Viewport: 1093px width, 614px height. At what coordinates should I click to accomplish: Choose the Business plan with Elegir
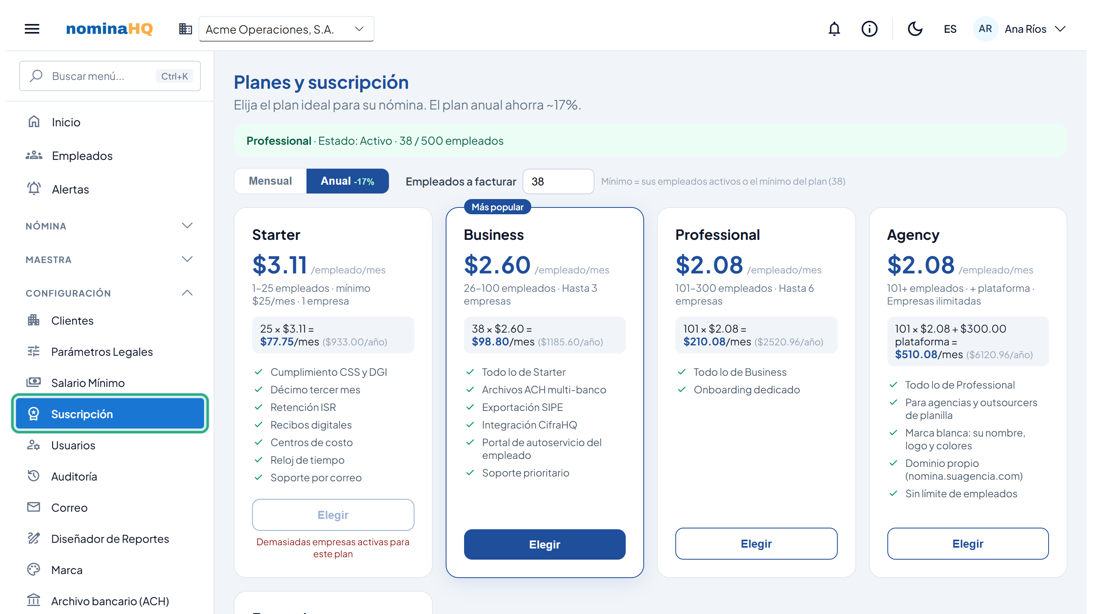tap(544, 544)
